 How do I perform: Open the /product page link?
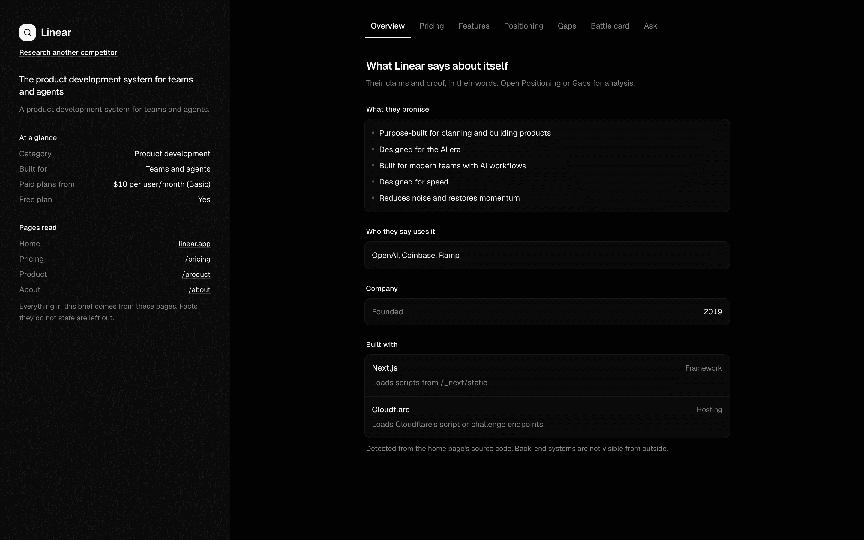point(196,274)
